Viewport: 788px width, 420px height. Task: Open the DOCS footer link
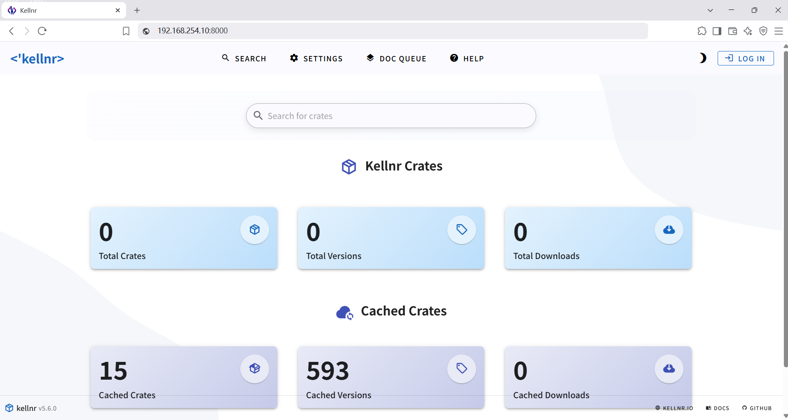(718, 408)
